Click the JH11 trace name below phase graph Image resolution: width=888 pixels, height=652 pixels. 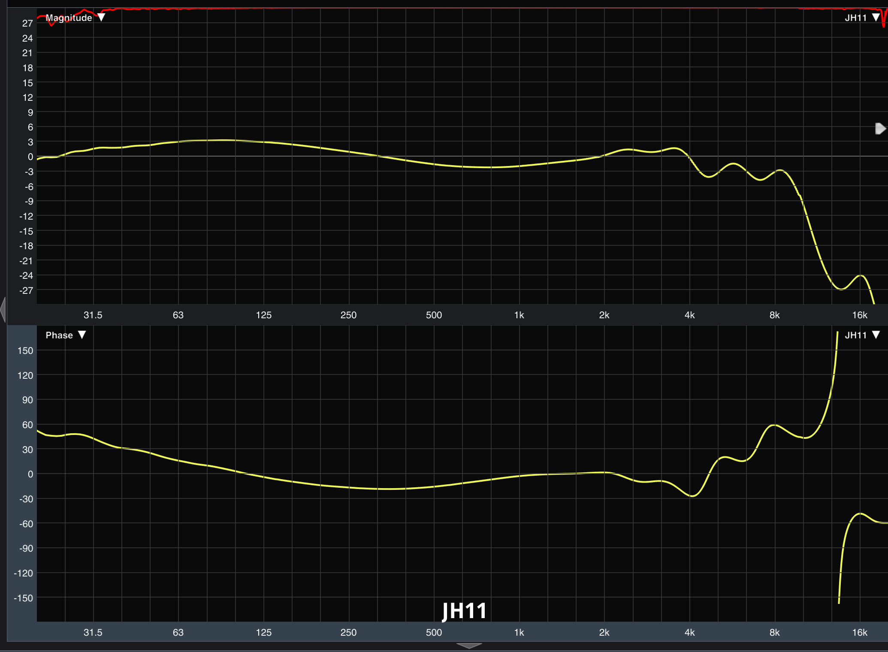(x=465, y=611)
